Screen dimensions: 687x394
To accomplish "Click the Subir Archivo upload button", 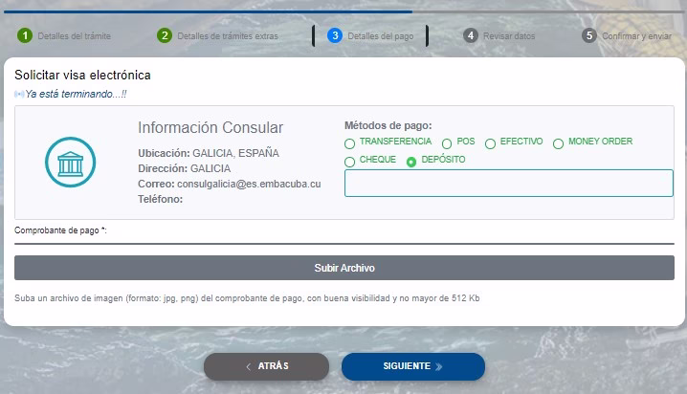I will [344, 268].
